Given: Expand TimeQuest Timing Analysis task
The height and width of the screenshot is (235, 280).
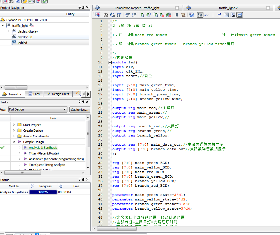Looking at the screenshot, I should tap(19, 165).
